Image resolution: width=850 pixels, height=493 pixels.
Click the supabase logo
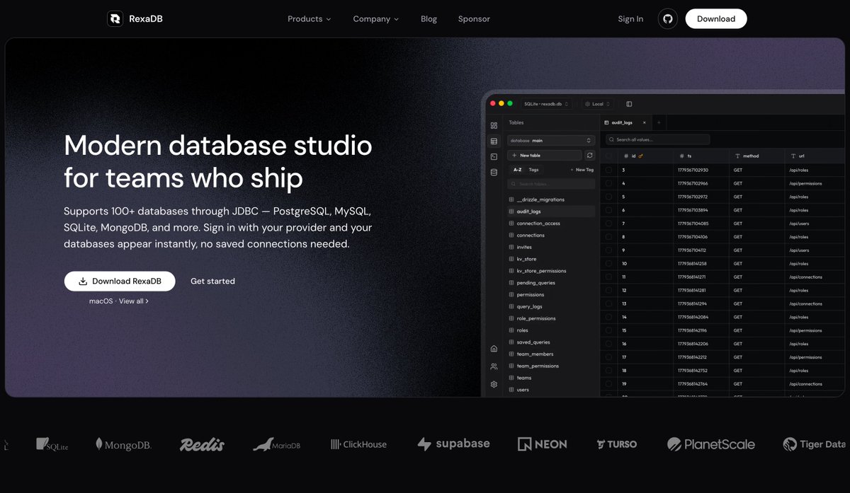coord(453,443)
